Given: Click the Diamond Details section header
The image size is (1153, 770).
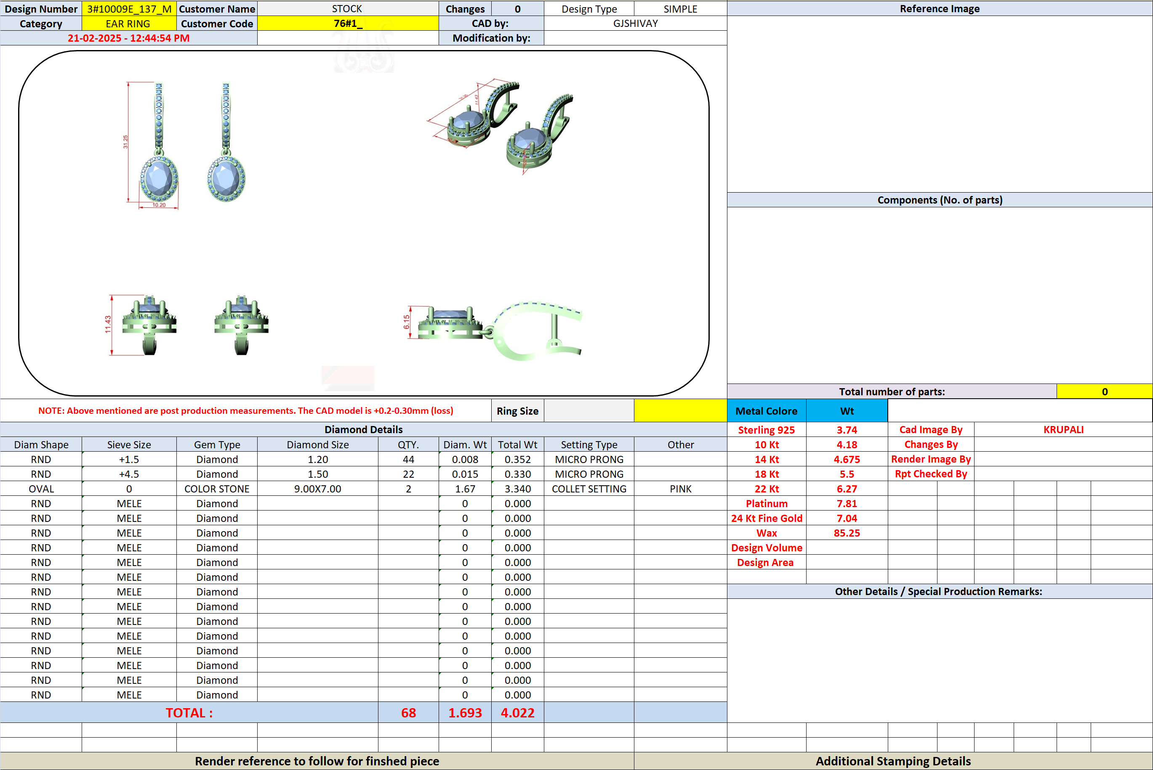Looking at the screenshot, I should [363, 430].
